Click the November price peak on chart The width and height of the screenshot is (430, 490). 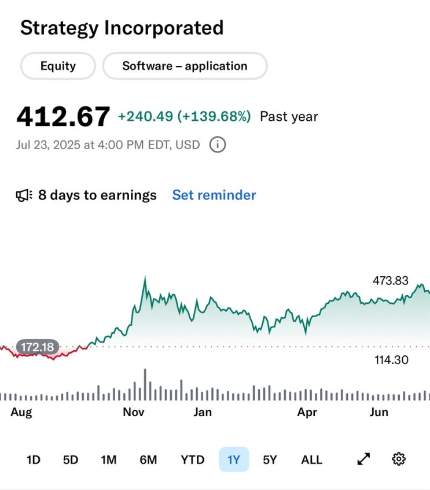click(145, 277)
